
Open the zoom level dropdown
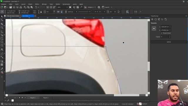67,7
